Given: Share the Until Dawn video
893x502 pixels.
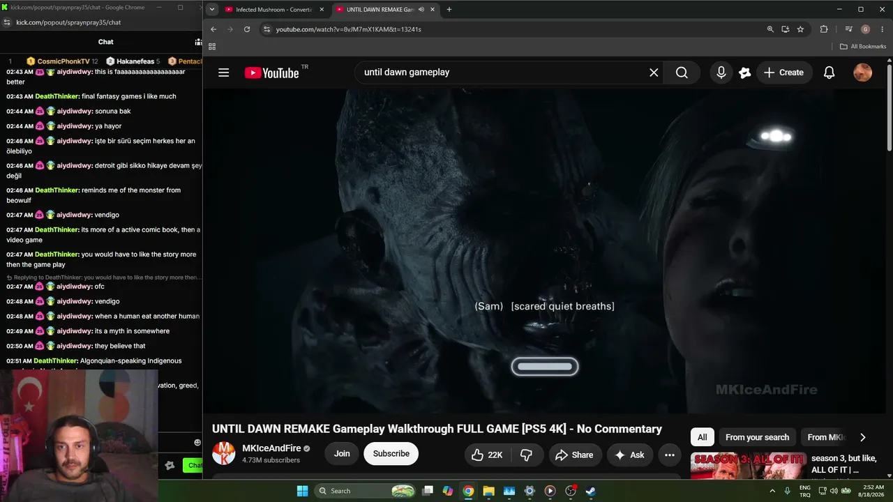Looking at the screenshot, I should 574,455.
